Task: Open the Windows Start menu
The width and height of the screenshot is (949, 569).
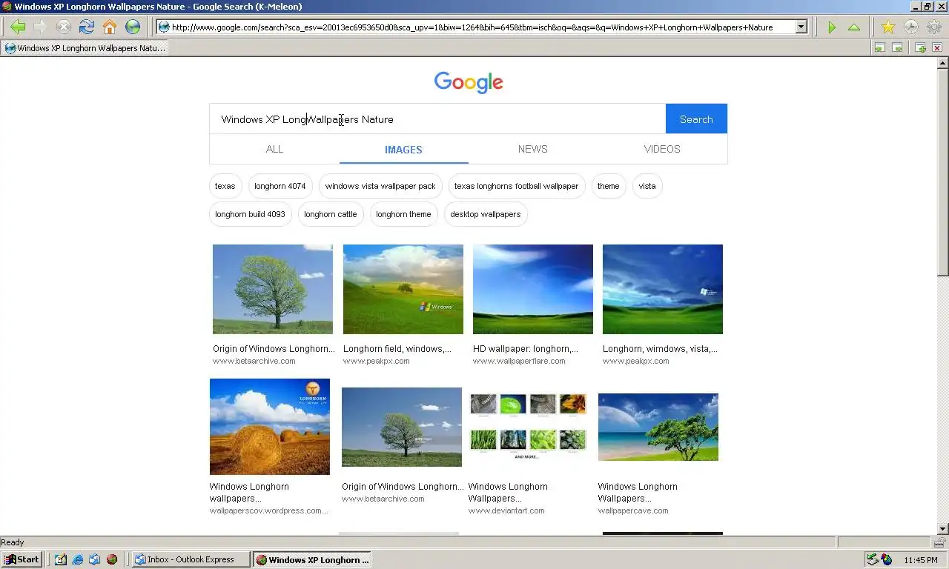Action: (22, 559)
